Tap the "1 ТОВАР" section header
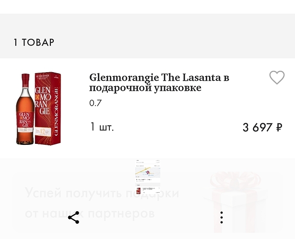 tap(34, 43)
